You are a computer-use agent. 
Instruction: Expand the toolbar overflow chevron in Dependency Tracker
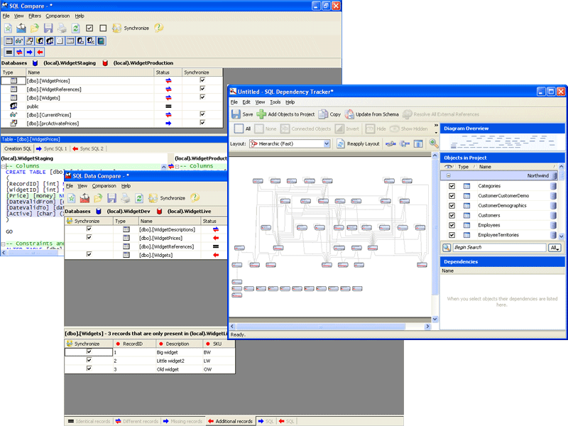point(436,126)
